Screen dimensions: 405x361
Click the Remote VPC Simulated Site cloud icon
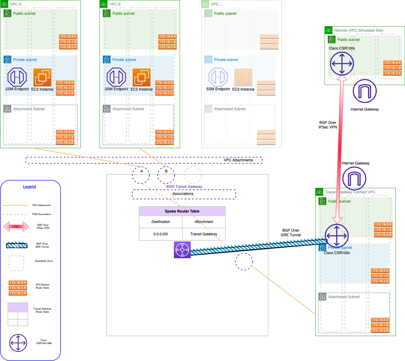coord(329,30)
